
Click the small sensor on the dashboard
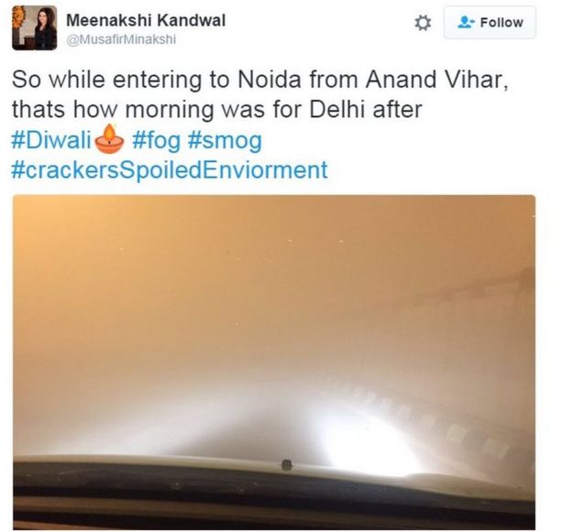tap(287, 464)
